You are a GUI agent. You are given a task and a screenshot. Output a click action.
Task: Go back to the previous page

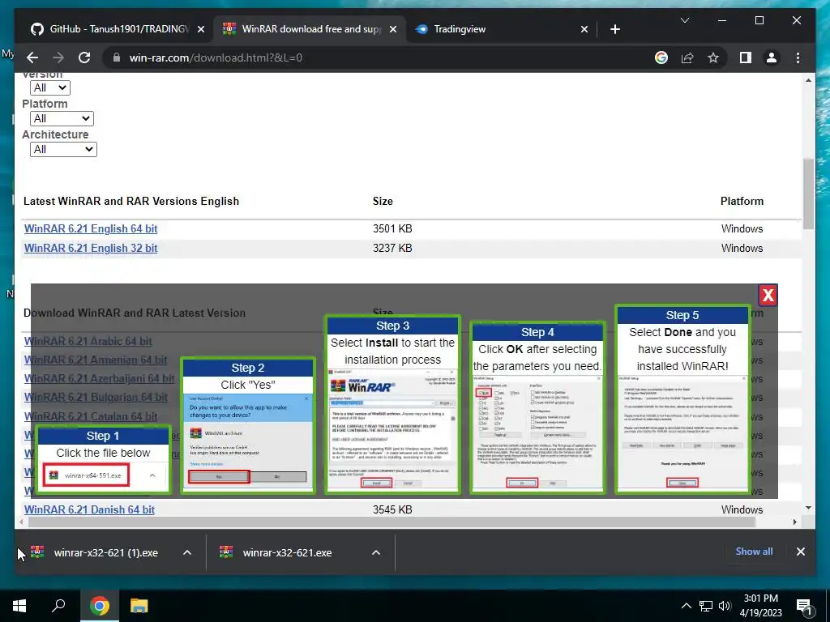pos(32,58)
